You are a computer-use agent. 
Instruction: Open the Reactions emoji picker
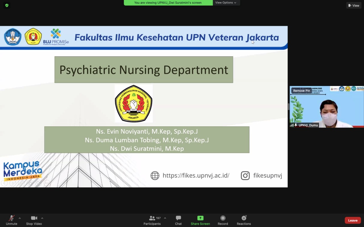(244, 220)
